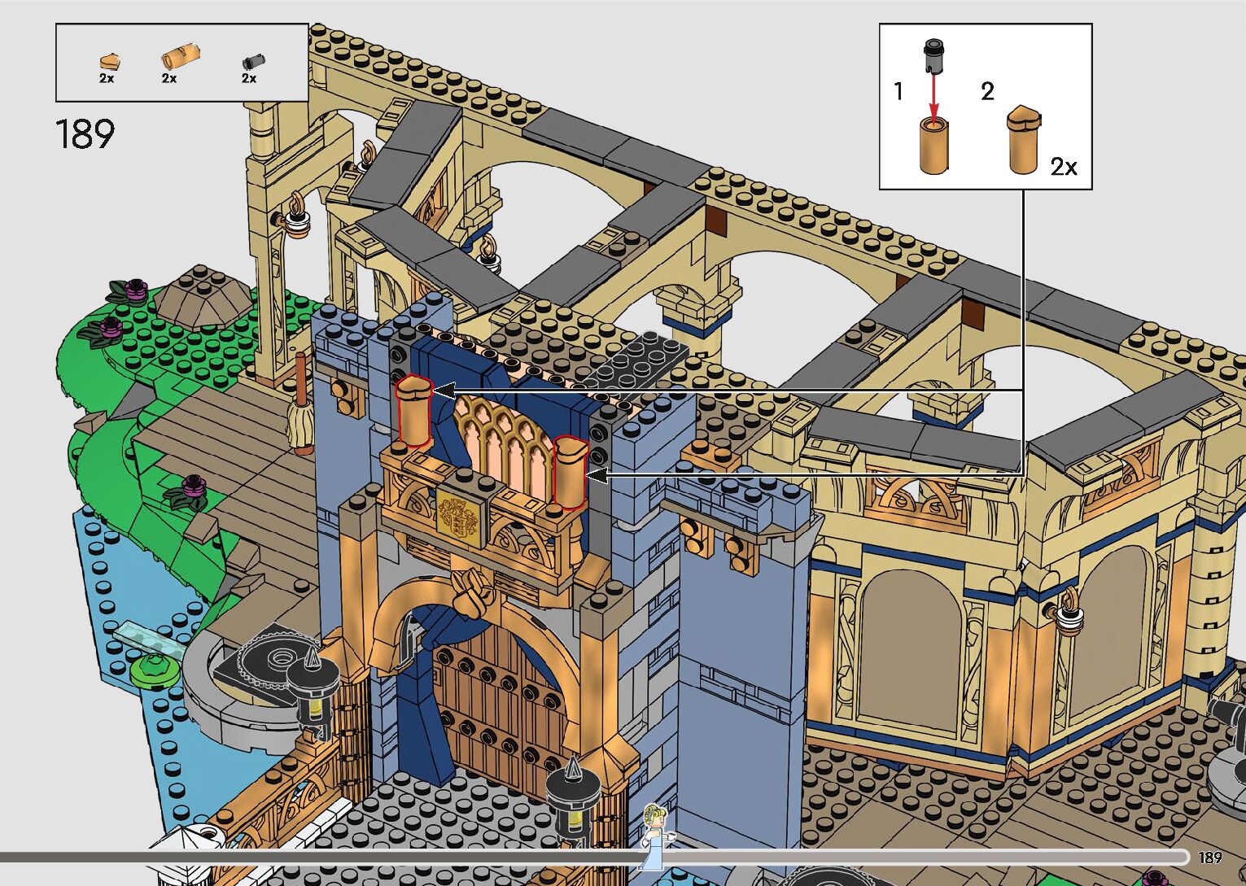Click the 2x multiplier in the callout box
Viewport: 1246px width, 886px height.
1063,167
